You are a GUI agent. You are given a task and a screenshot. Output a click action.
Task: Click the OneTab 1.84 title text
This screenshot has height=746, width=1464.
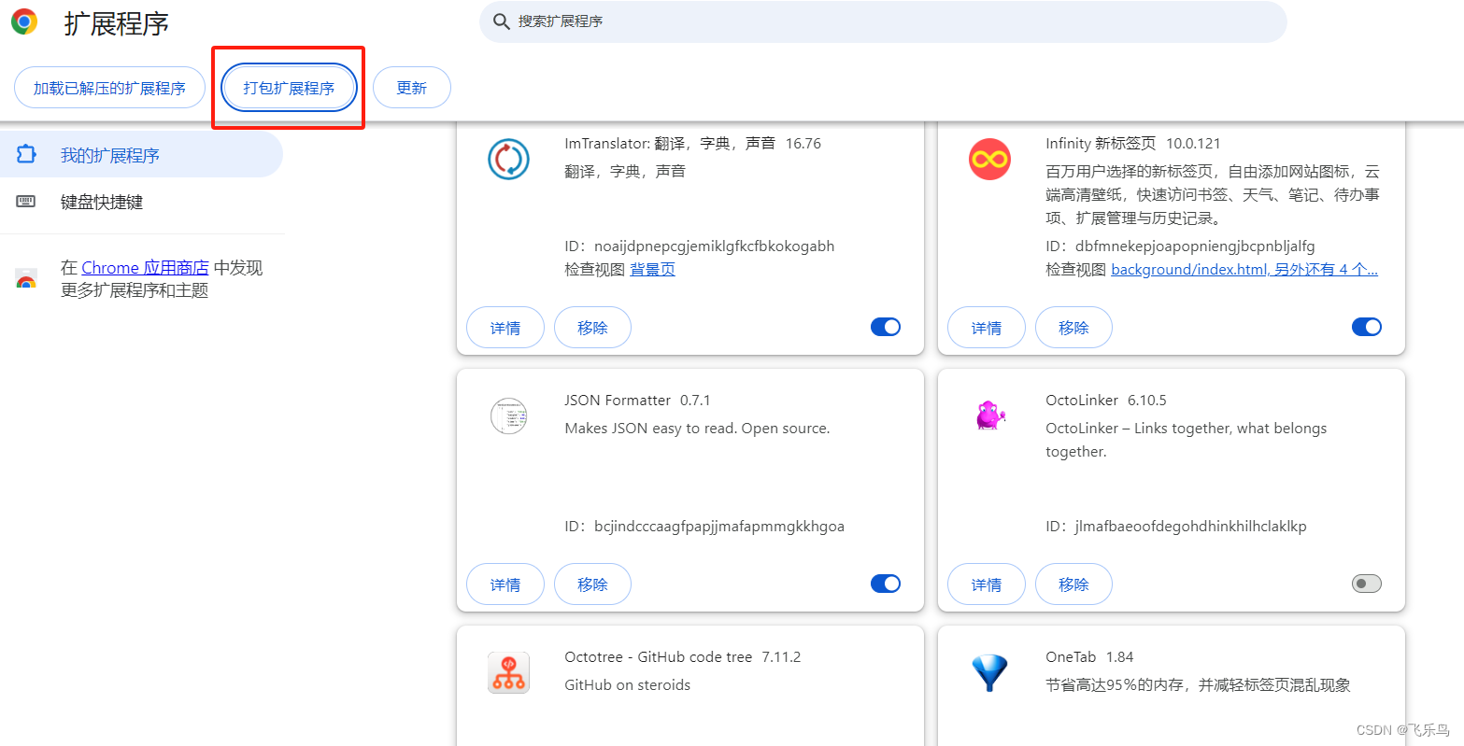[1089, 657]
